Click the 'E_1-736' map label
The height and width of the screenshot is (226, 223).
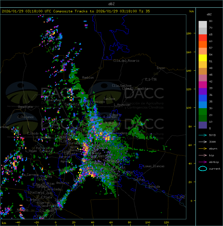click(x=151, y=79)
